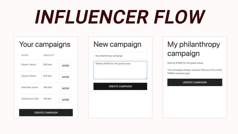The width and height of the screenshot is (238, 134).
Task: Select the Cause 3 lorem campaign name
Action: click(29, 76)
